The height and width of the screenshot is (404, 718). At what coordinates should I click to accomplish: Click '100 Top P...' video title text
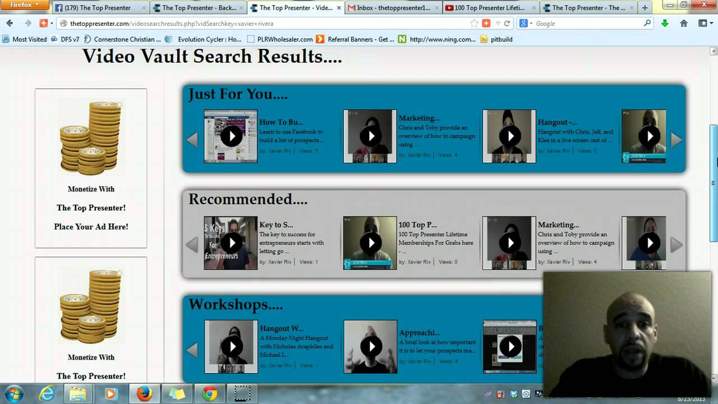point(417,224)
